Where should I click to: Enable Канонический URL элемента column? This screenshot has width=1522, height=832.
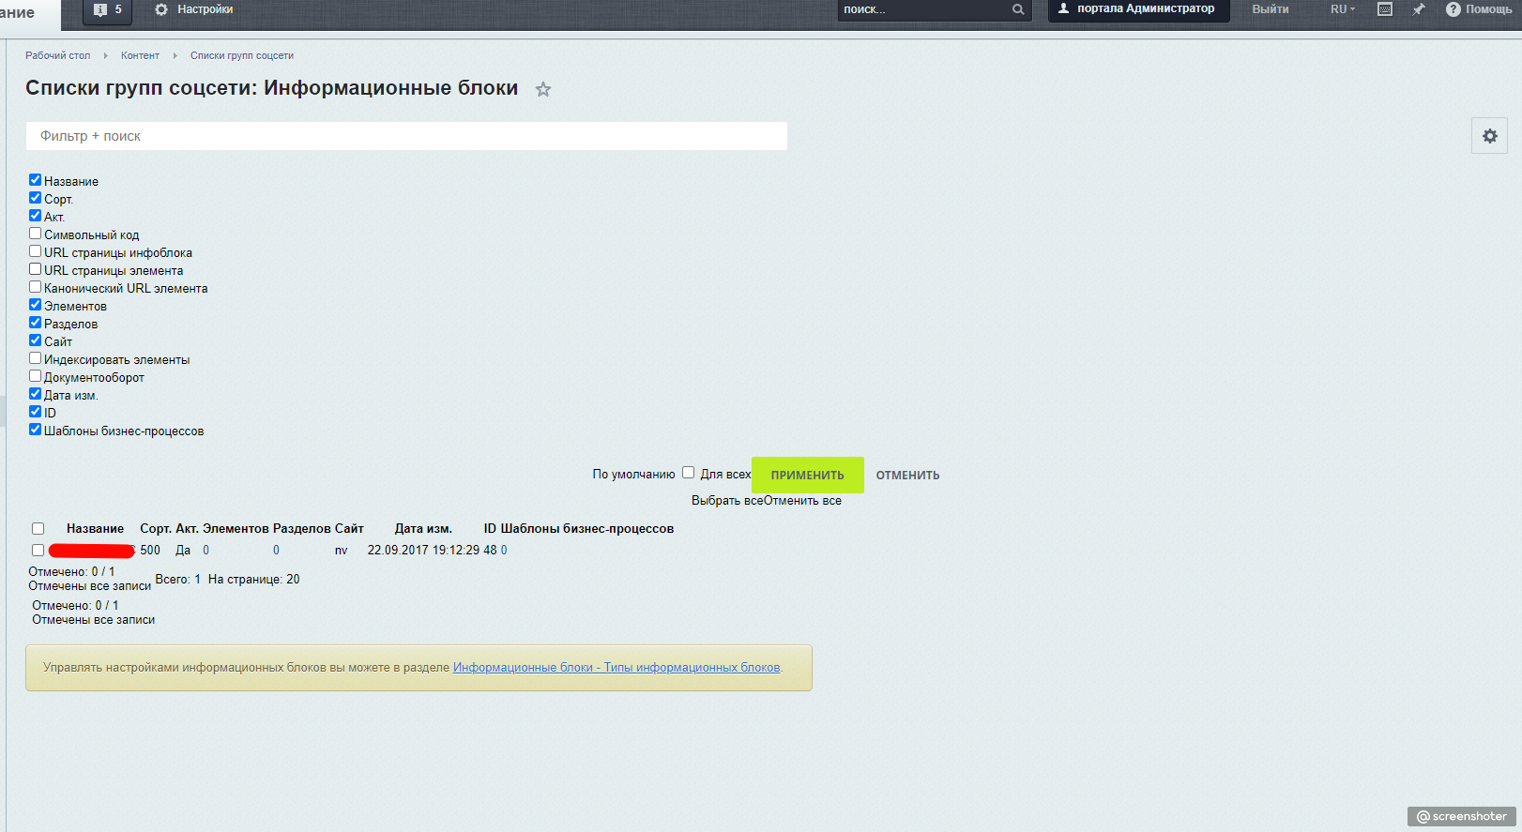point(35,287)
